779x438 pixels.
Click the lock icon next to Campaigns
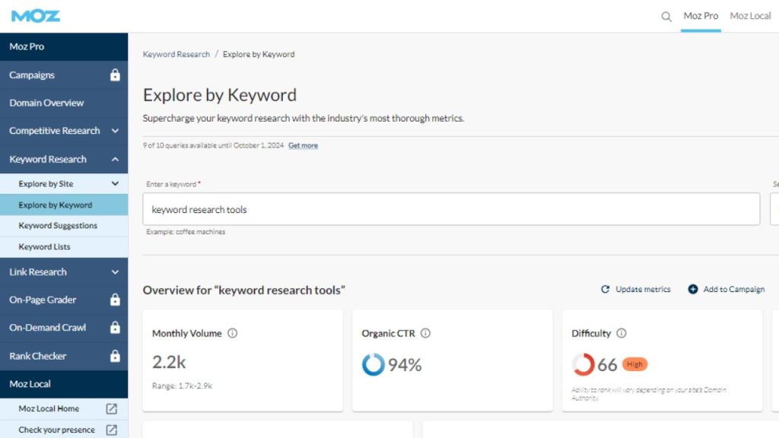pos(115,75)
